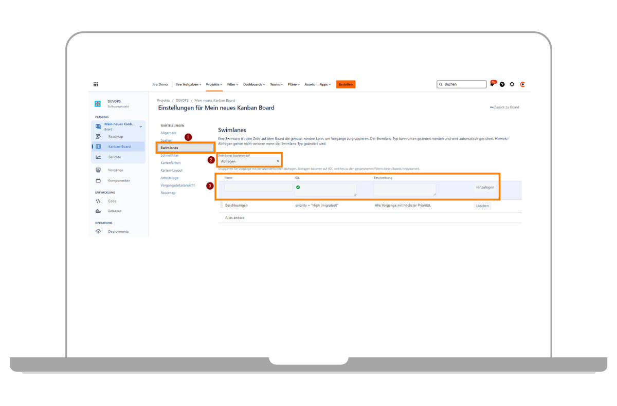Click the Hinzufügen button
The height and width of the screenshot is (406, 617).
tap(485, 188)
